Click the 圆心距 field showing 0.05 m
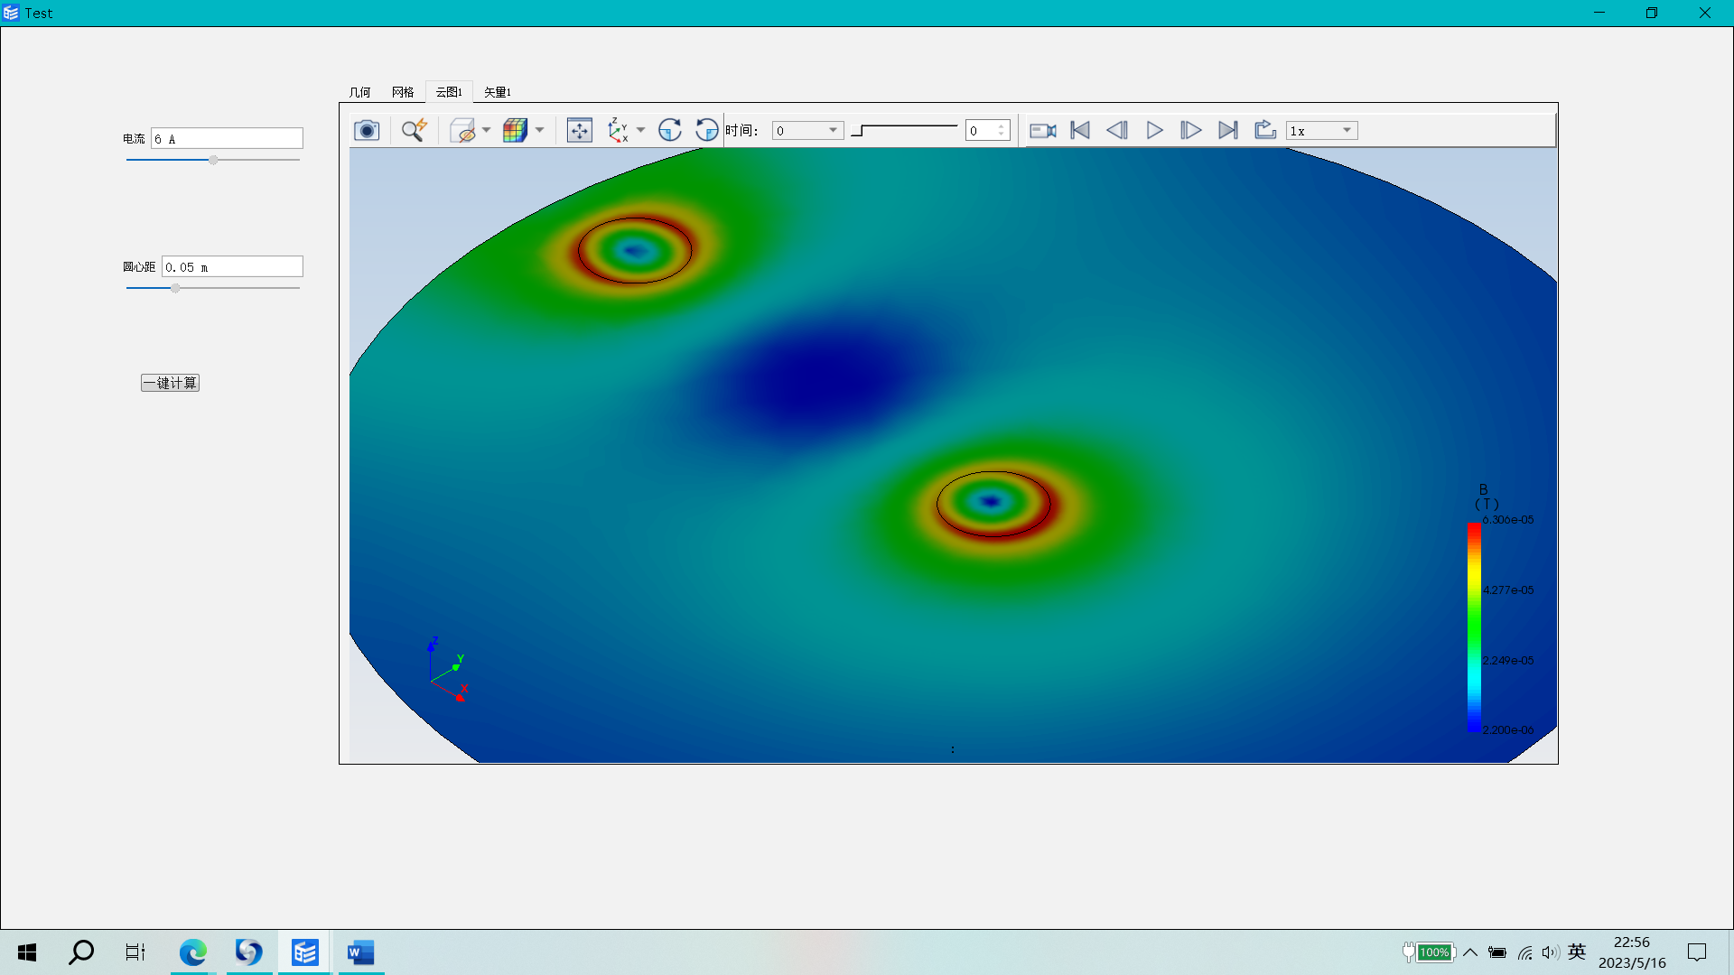Viewport: 1734px width, 975px height. point(232,267)
